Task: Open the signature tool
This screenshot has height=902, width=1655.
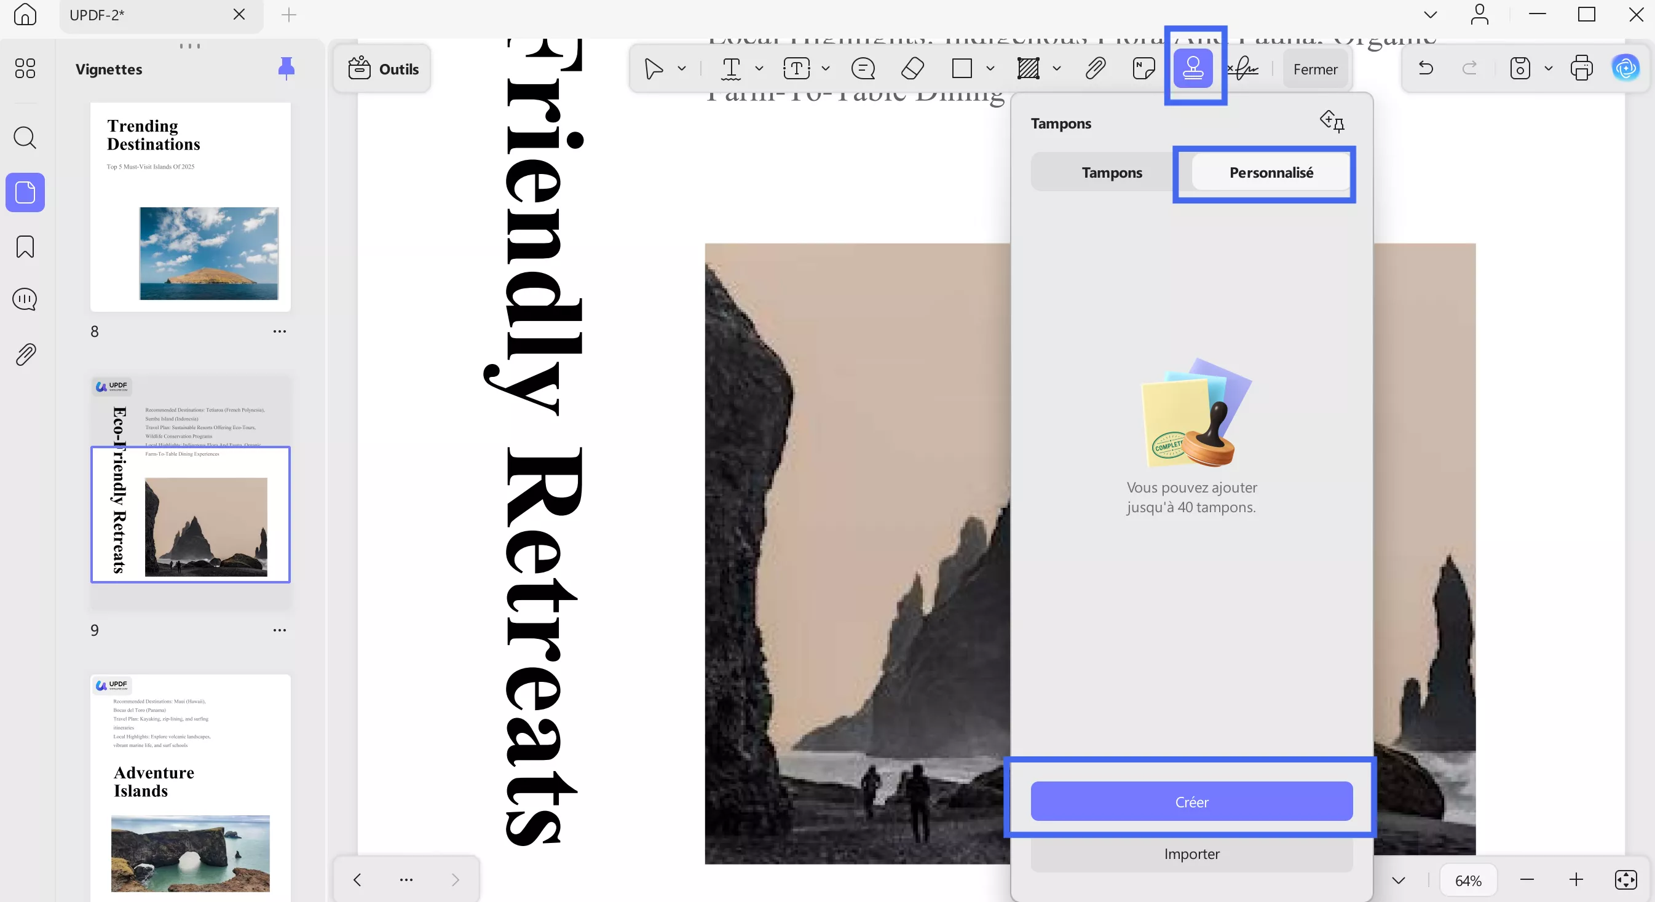Action: 1243,68
